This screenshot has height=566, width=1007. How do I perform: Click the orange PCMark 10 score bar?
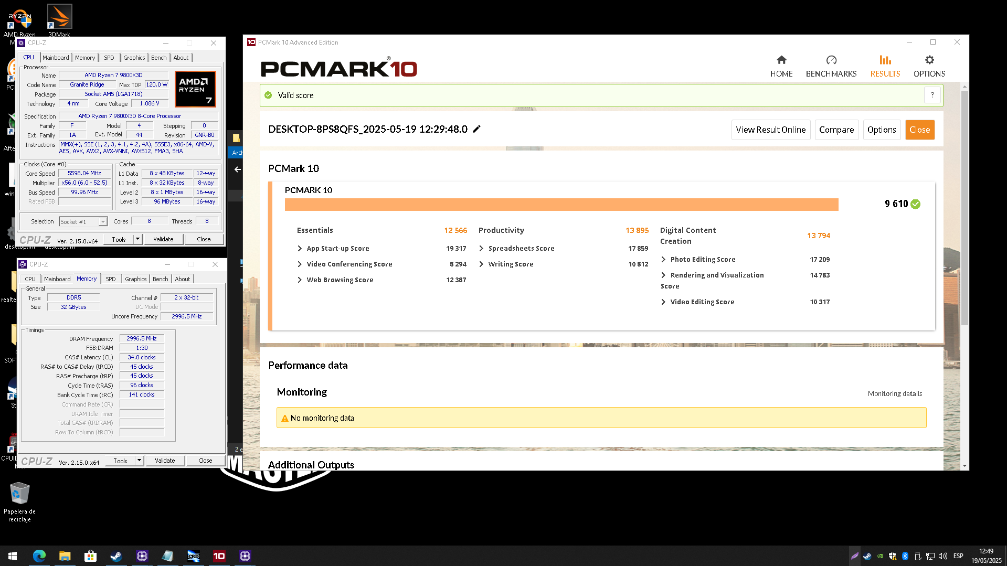click(561, 204)
